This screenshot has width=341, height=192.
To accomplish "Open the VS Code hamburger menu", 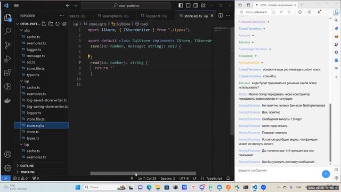I will [x=17, y=5].
